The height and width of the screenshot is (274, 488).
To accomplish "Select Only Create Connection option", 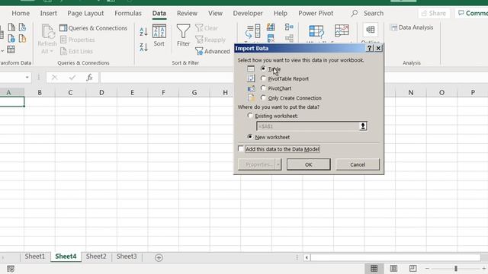I will pos(263,97).
